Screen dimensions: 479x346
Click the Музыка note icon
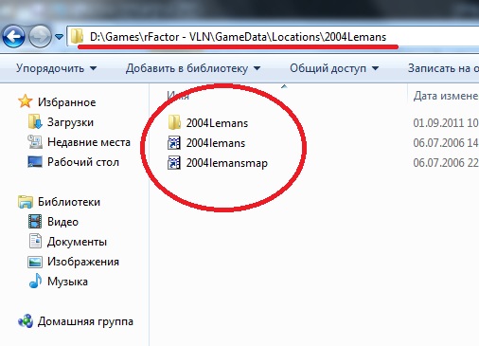(35, 281)
